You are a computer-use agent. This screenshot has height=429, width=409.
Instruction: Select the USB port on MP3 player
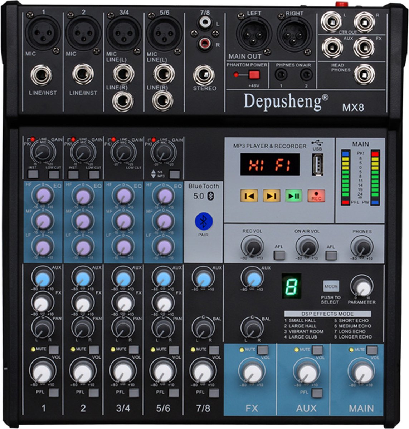tap(317, 164)
